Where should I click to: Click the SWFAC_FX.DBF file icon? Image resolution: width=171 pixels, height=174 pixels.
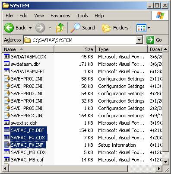[x=6, y=130]
